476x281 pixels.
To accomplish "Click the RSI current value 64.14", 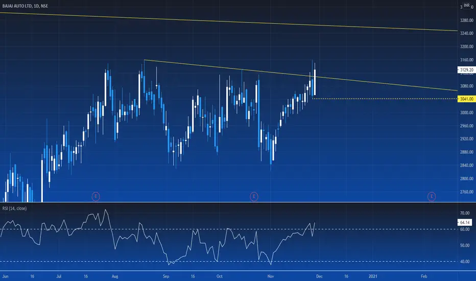I will [x=464, y=223].
